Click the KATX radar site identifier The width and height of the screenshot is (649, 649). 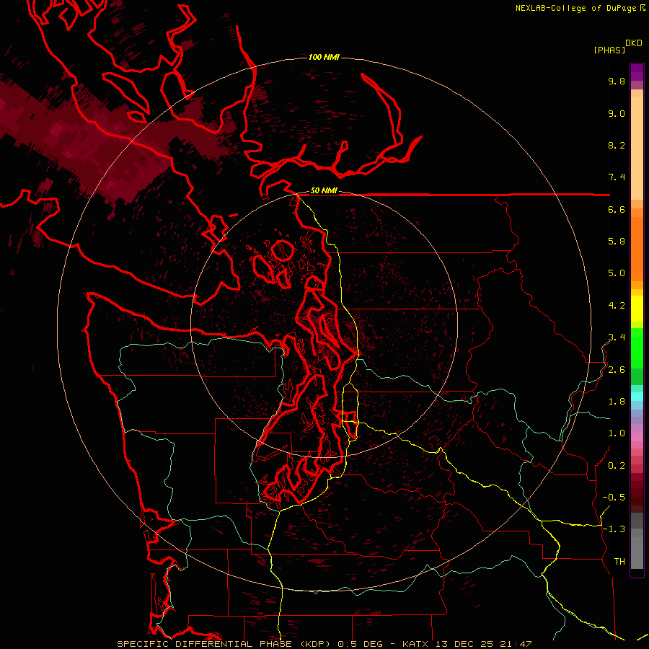[417, 644]
